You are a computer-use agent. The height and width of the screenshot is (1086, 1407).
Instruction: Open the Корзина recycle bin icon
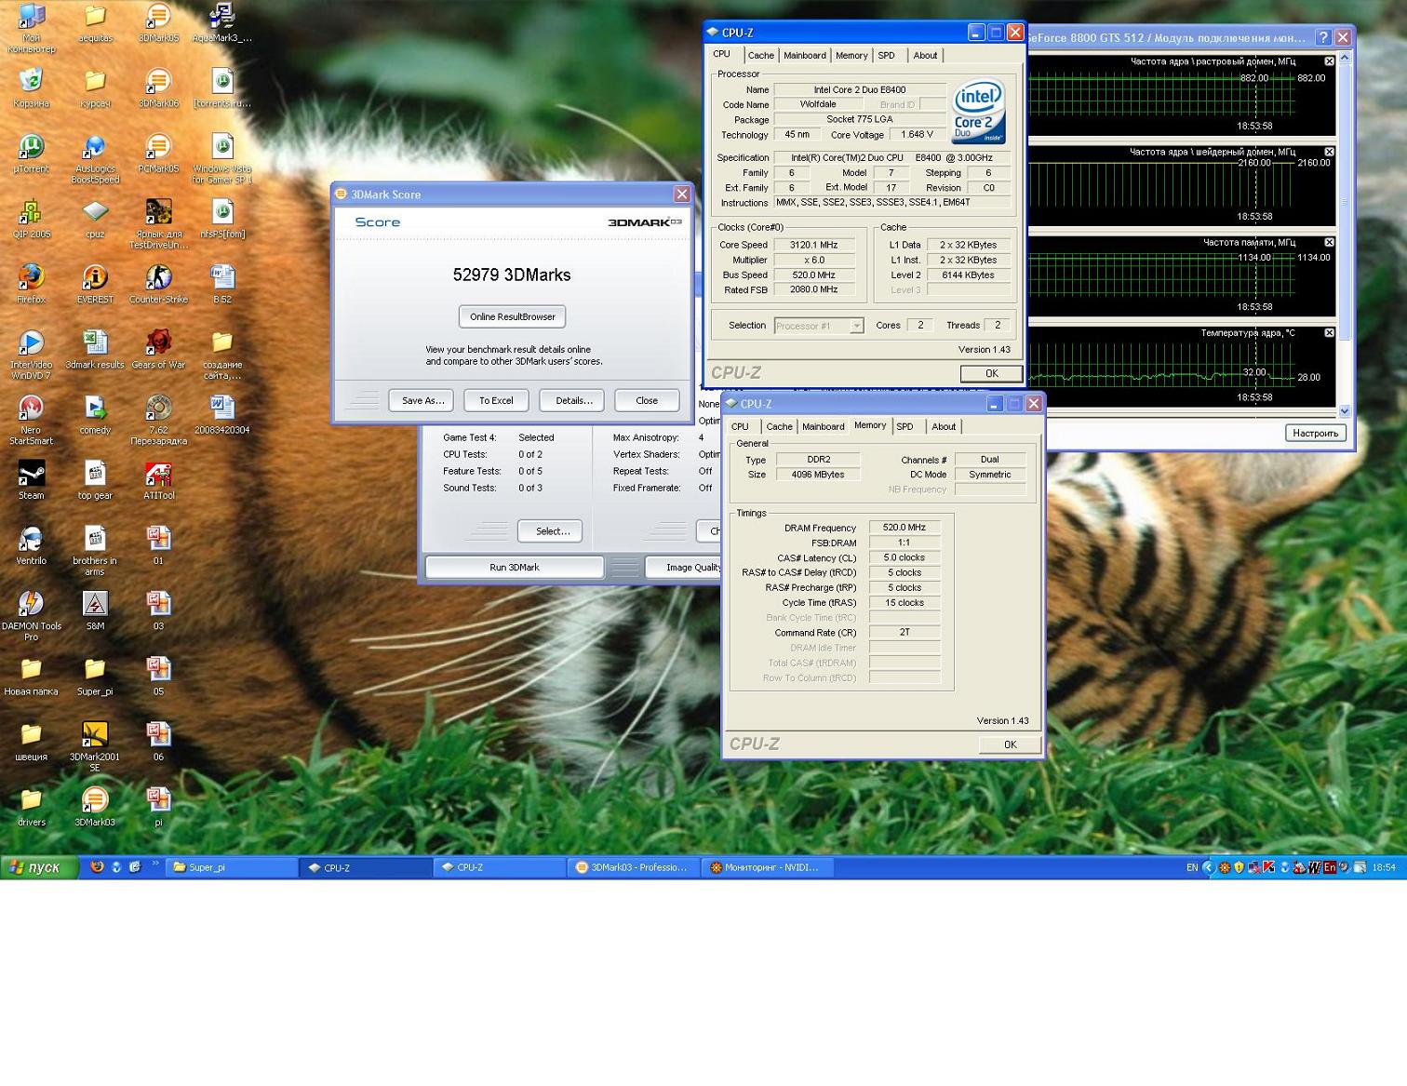32,89
